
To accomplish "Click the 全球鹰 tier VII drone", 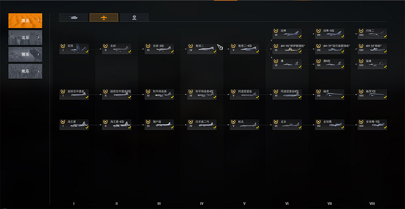I will pos(330,125).
